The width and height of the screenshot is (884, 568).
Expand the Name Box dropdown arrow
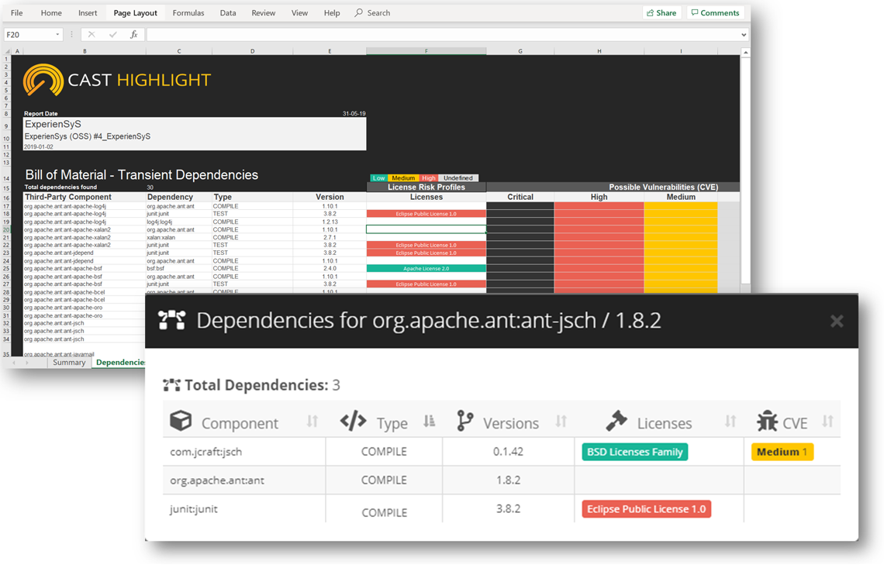pyautogui.click(x=57, y=35)
